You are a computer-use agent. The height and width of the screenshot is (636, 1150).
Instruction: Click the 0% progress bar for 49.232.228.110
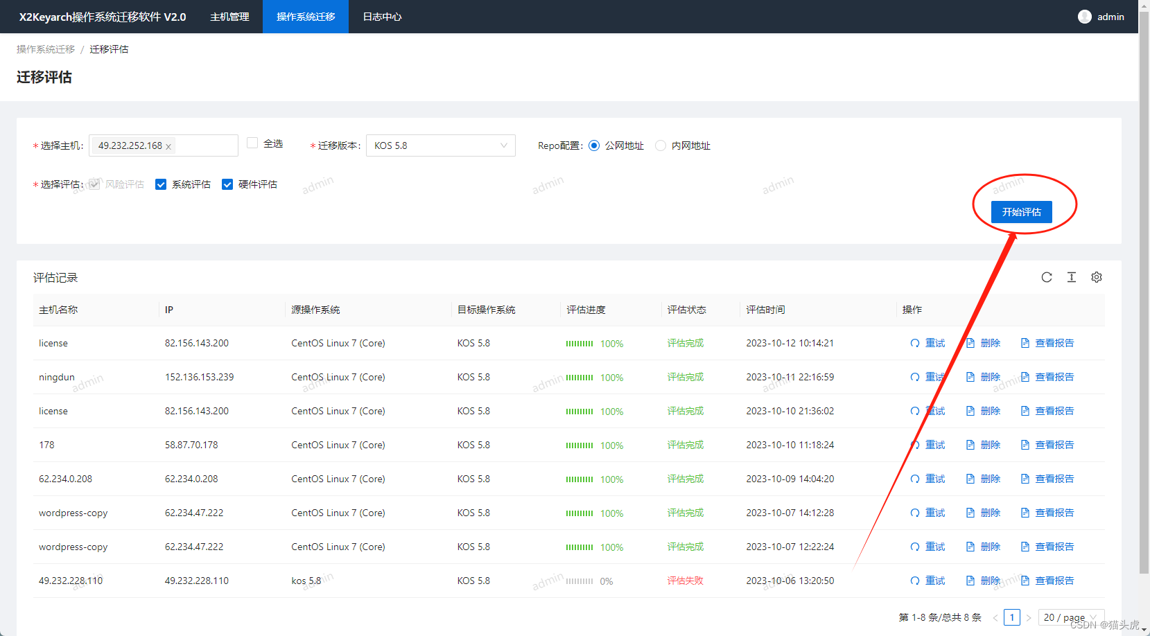point(580,581)
